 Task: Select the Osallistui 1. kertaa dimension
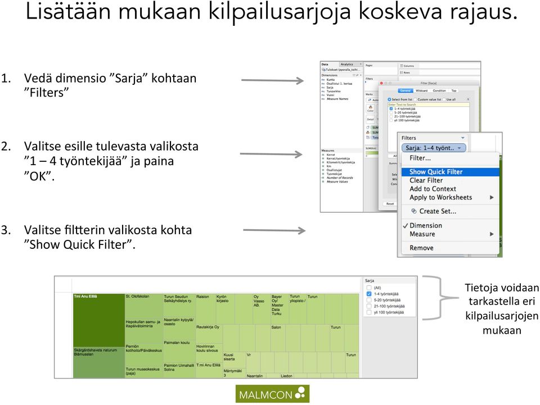tap(339, 84)
